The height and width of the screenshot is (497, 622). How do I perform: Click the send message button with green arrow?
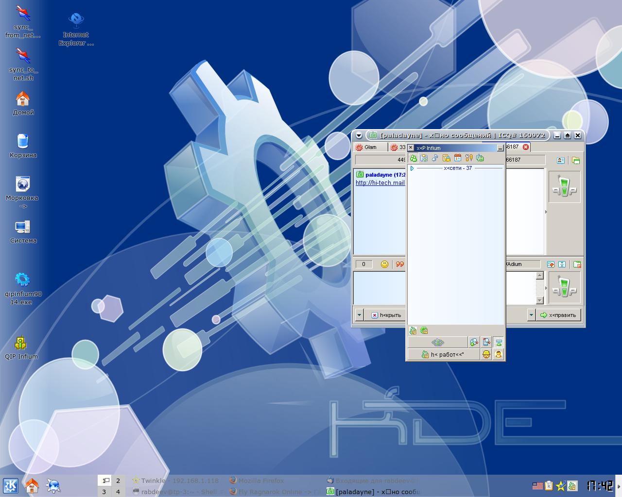558,315
